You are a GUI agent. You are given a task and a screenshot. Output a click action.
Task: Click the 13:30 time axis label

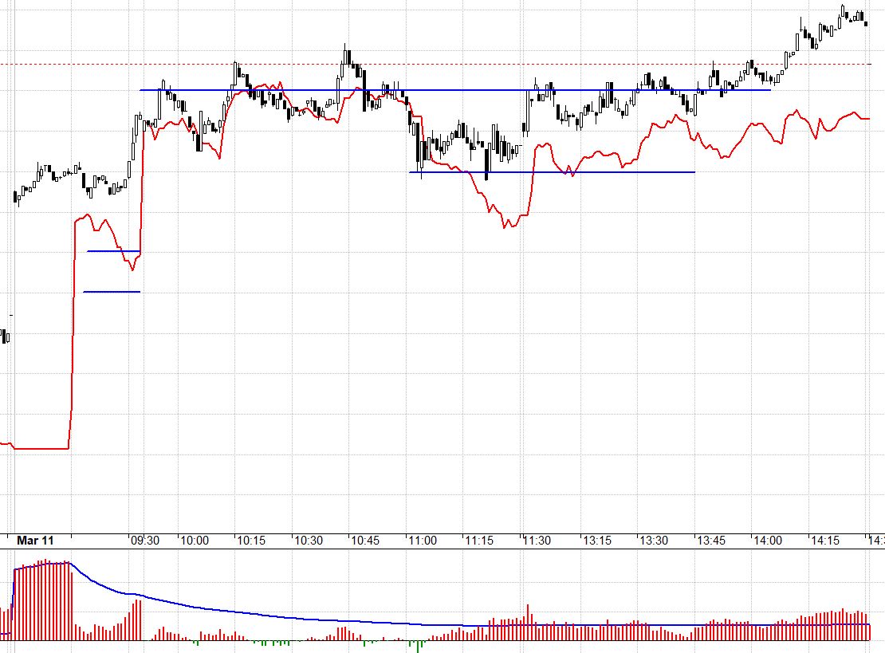(x=654, y=541)
